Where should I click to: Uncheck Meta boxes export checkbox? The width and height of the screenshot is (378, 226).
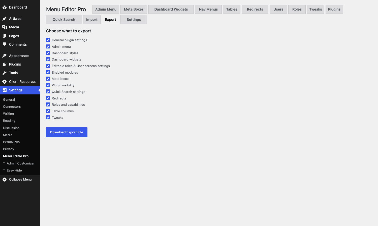tap(48, 79)
